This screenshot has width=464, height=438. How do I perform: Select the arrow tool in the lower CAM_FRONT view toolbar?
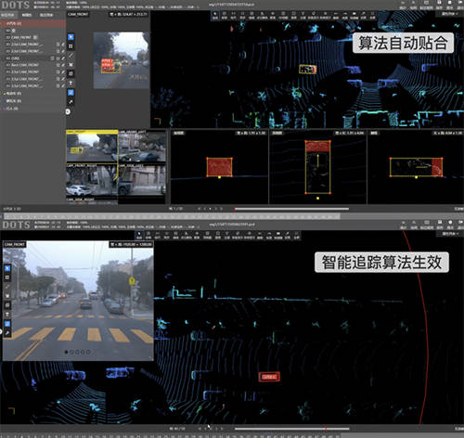coord(7,268)
